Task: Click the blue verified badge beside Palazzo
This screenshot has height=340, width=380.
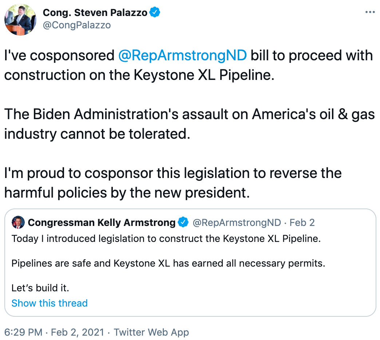Action: click(155, 13)
